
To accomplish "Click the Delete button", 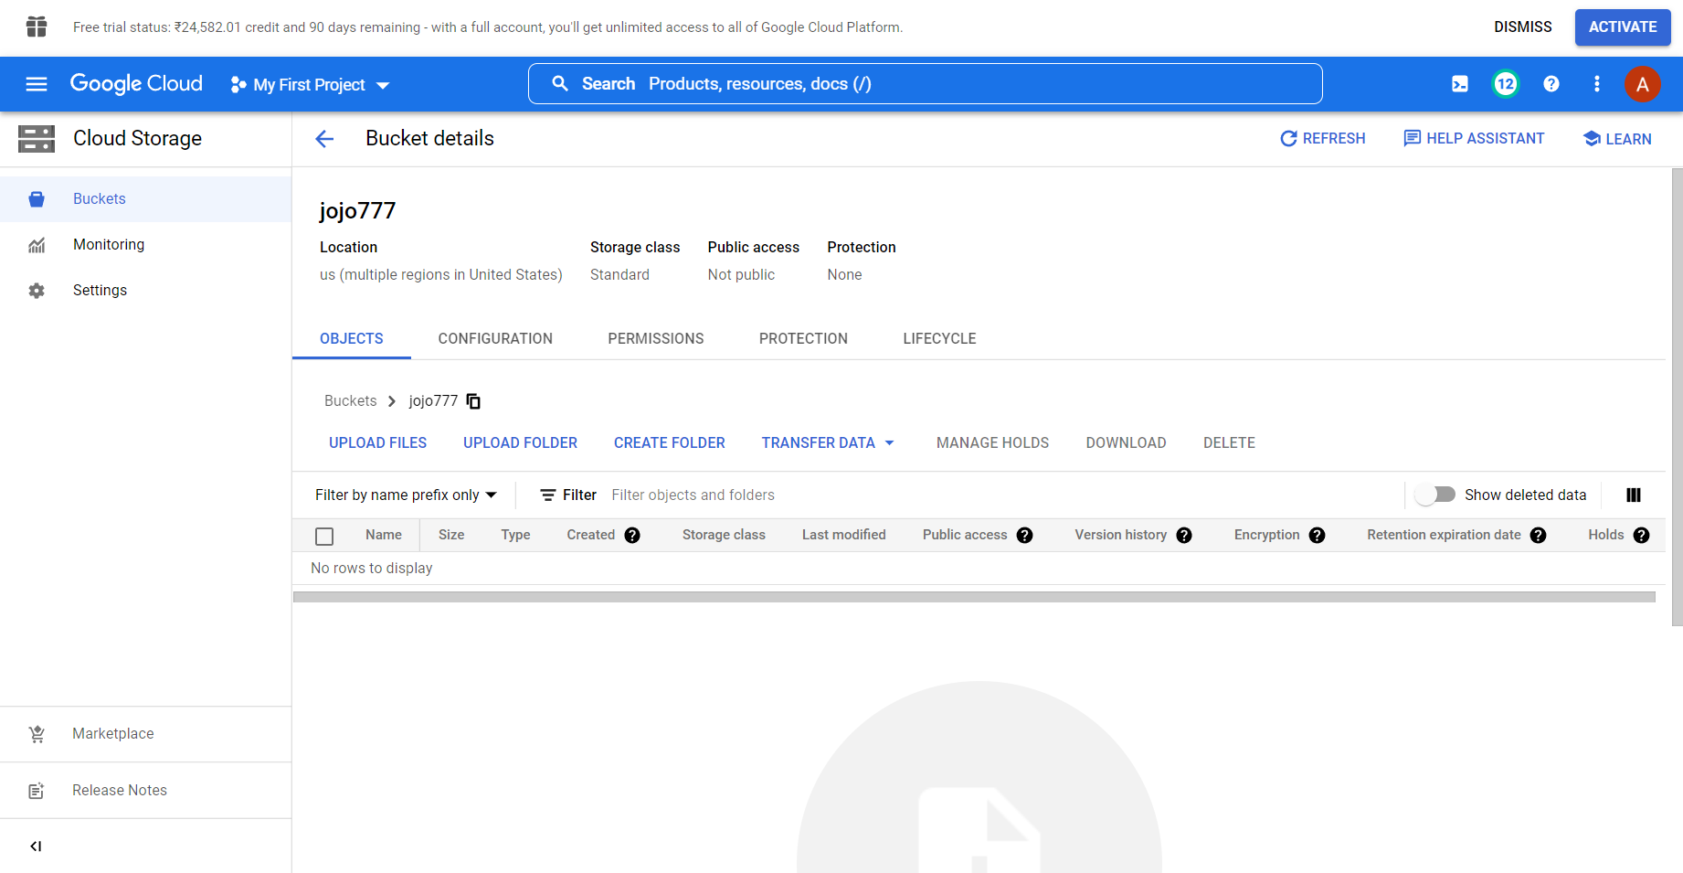I will point(1229,443).
